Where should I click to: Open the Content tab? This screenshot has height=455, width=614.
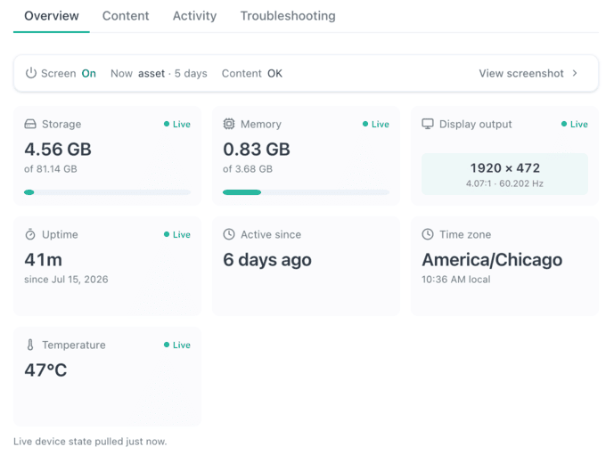(x=126, y=16)
